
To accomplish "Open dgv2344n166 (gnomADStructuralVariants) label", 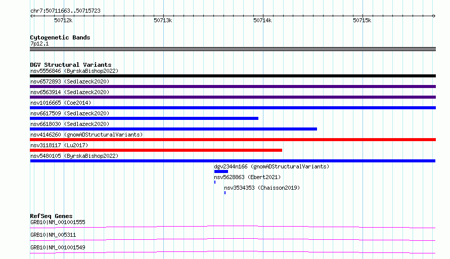I will click(272, 166).
